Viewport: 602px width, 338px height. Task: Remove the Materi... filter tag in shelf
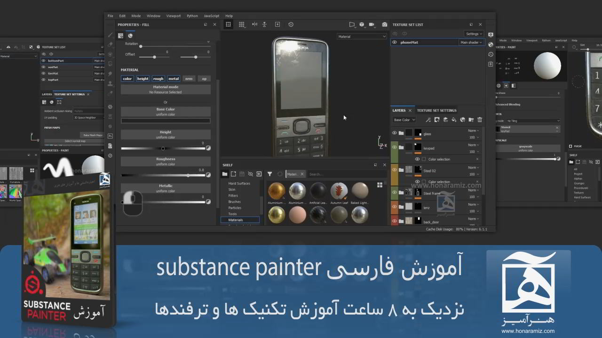tap(302, 174)
